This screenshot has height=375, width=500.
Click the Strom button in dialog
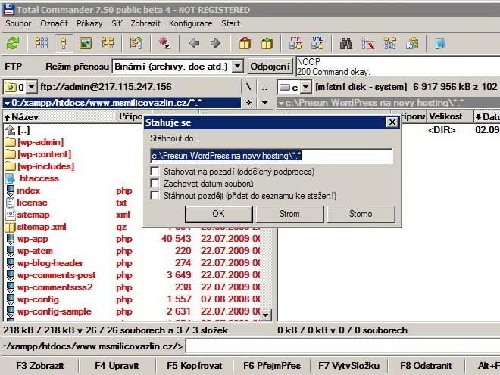(289, 214)
